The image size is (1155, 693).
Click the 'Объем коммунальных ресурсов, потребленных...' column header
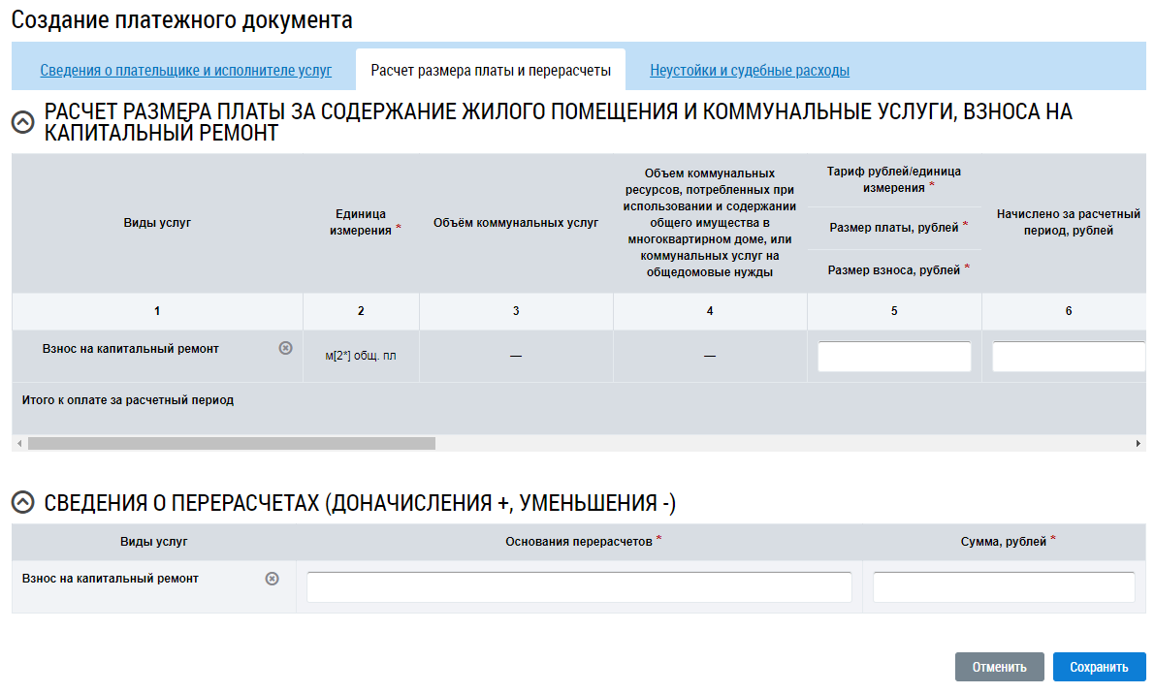coord(710,222)
